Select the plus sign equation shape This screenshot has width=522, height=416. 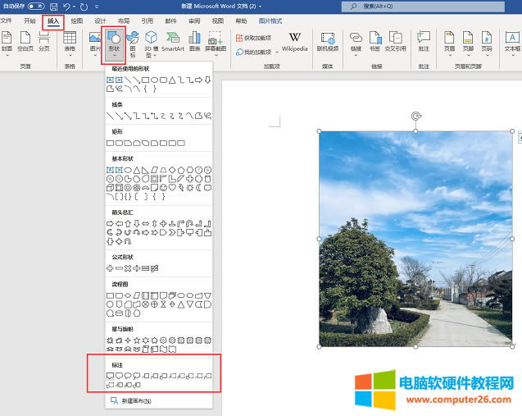click(110, 268)
